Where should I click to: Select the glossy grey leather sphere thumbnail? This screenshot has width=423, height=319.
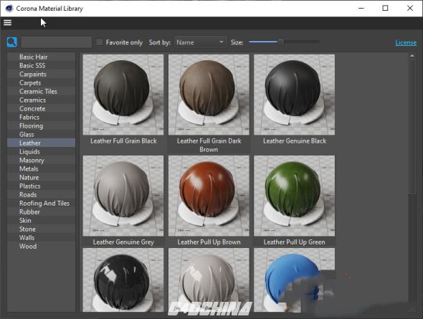pyautogui.click(x=209, y=280)
